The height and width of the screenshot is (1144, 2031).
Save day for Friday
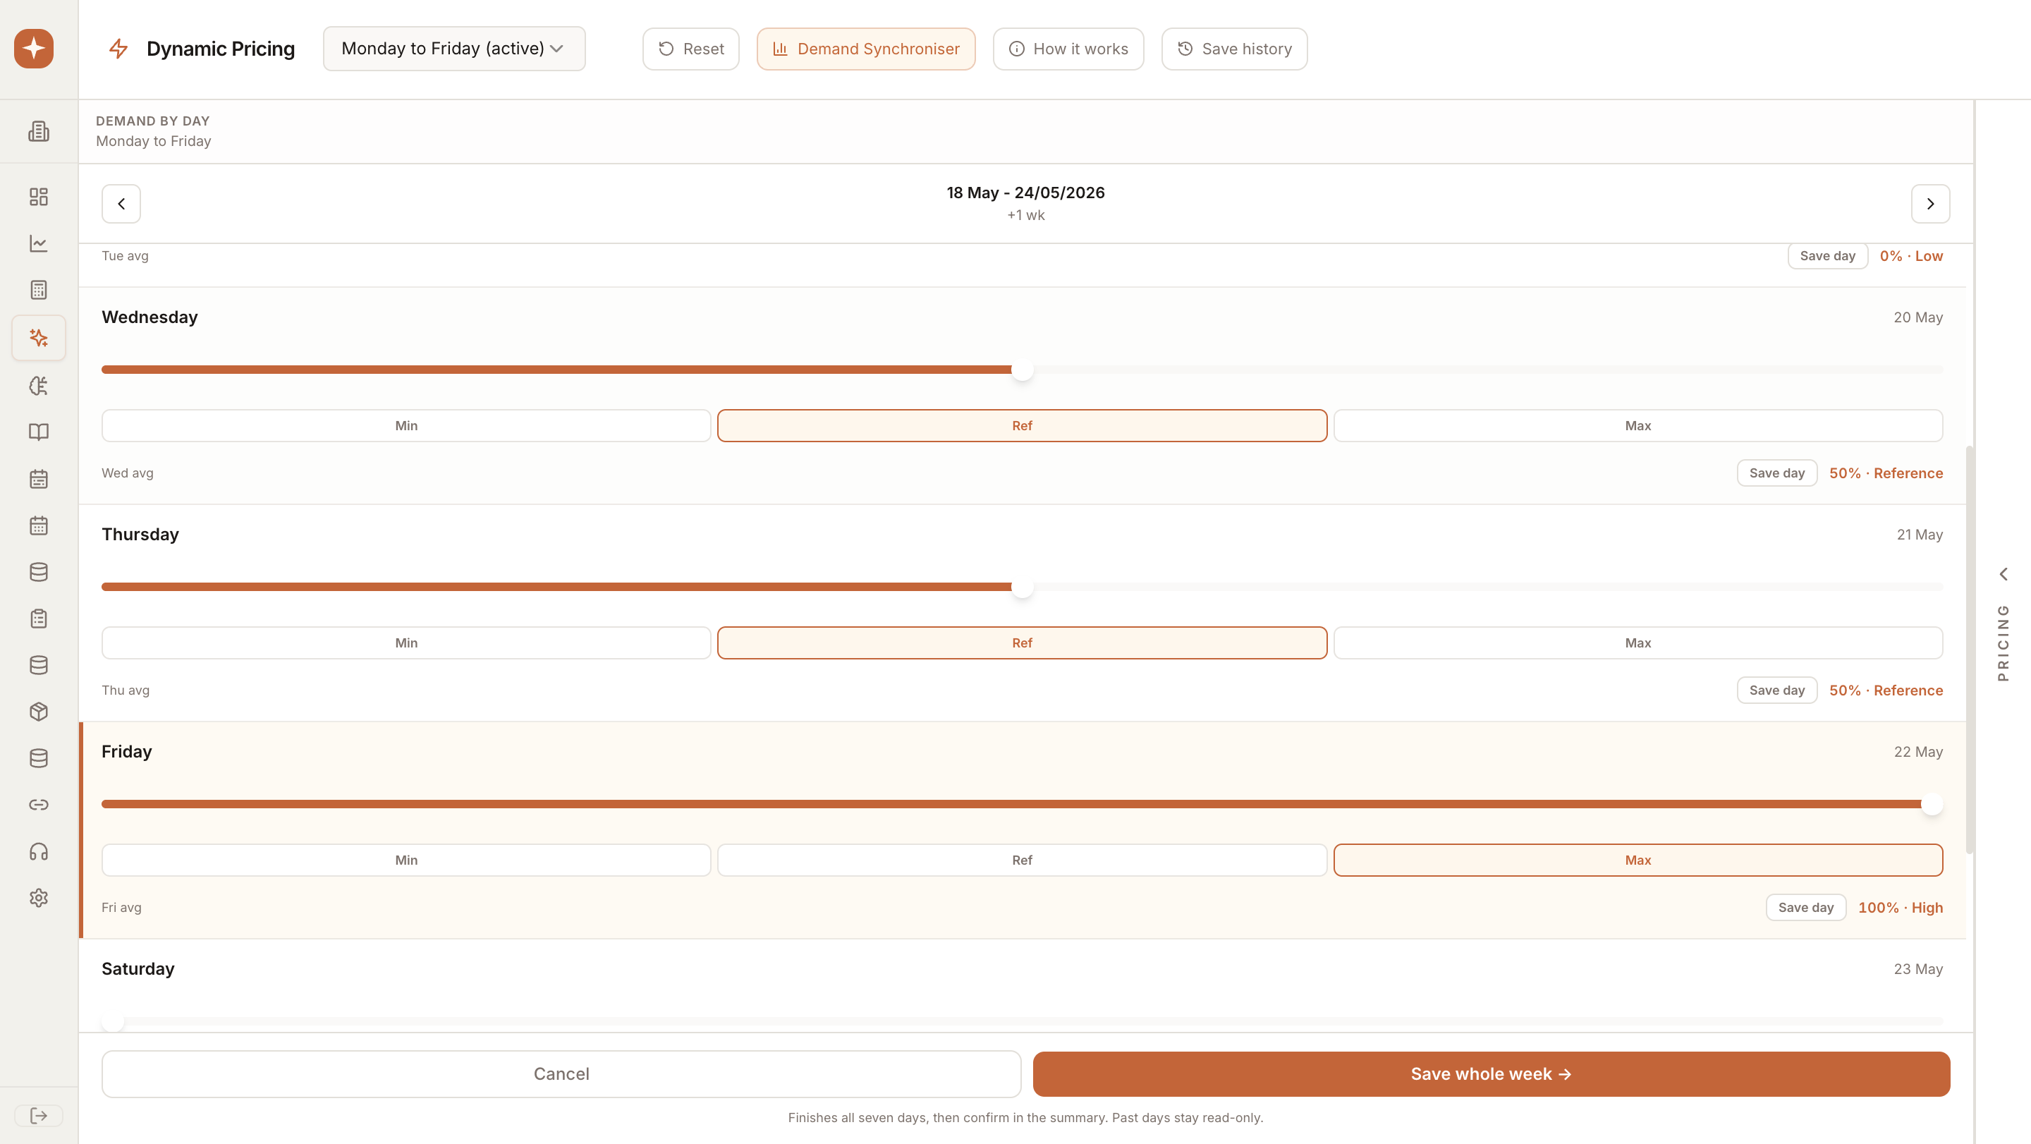click(x=1805, y=908)
